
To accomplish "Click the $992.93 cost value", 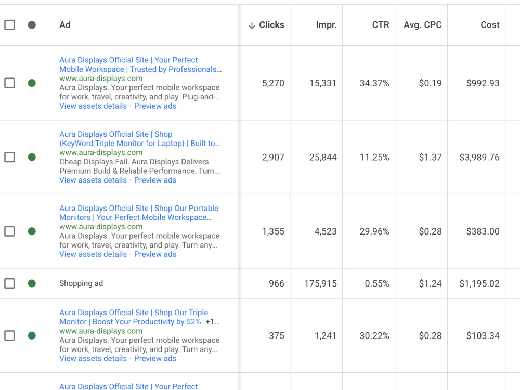I will 483,83.
